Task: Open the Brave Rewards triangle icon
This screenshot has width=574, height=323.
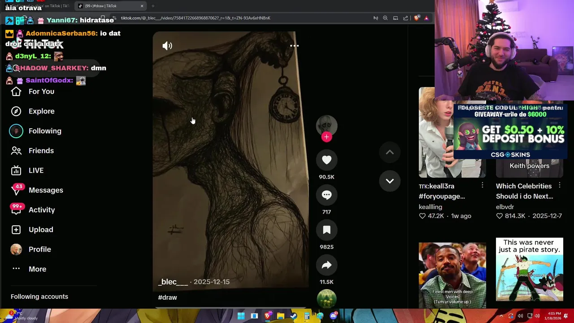Action: 426,18
